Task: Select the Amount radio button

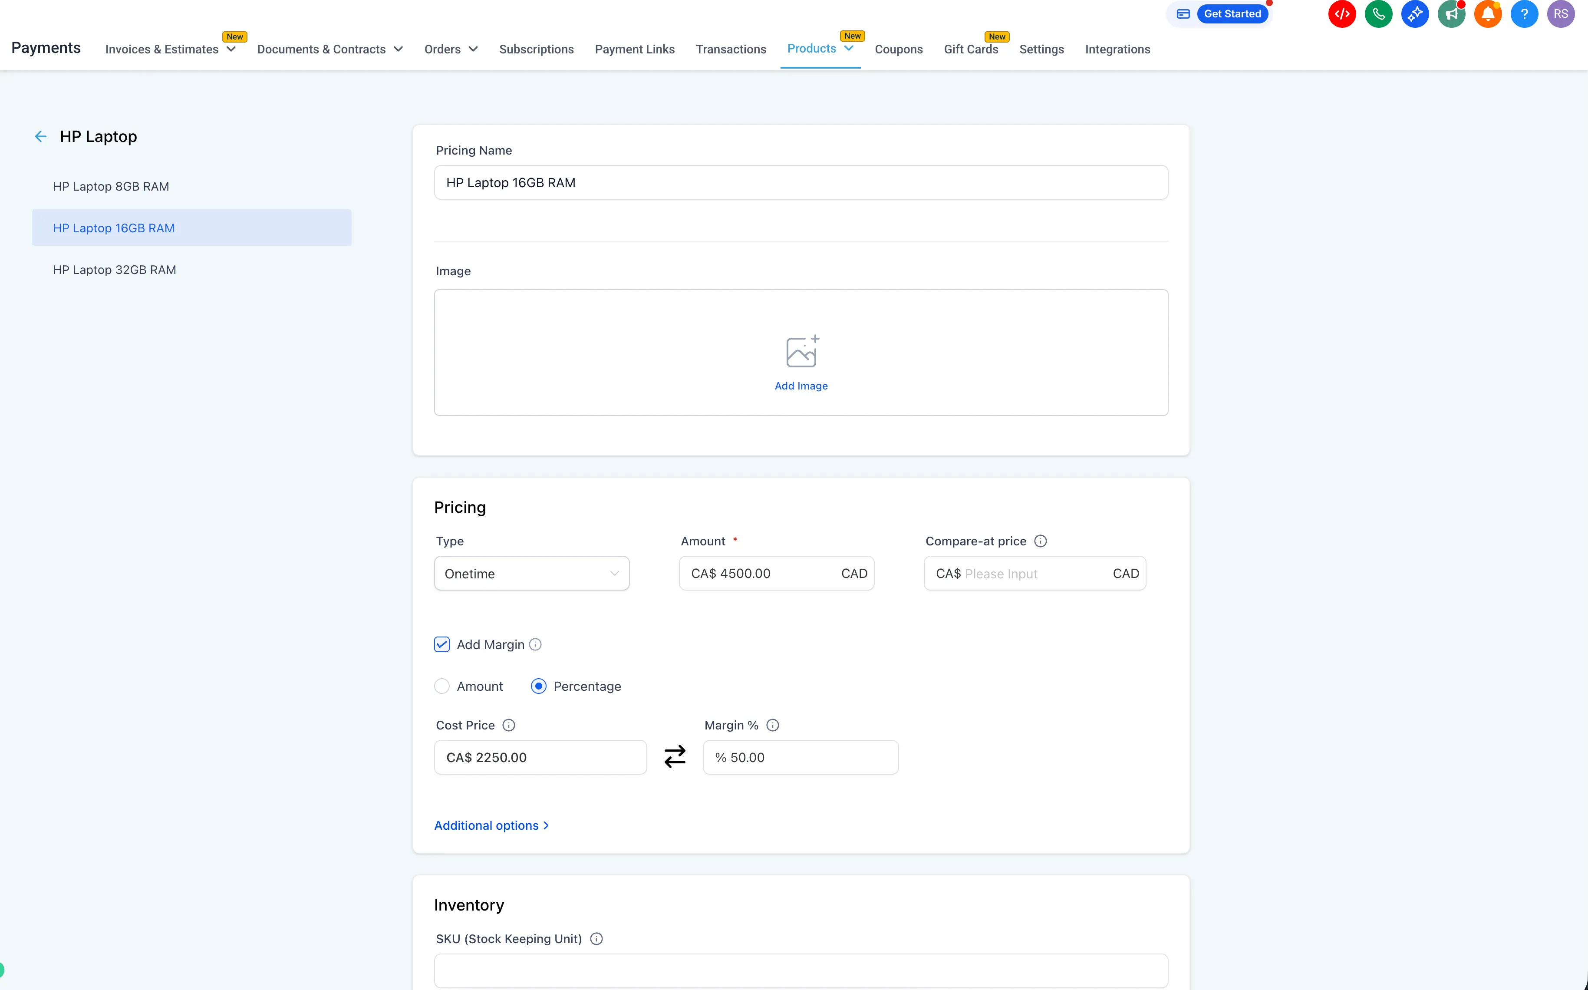Action: click(x=442, y=686)
